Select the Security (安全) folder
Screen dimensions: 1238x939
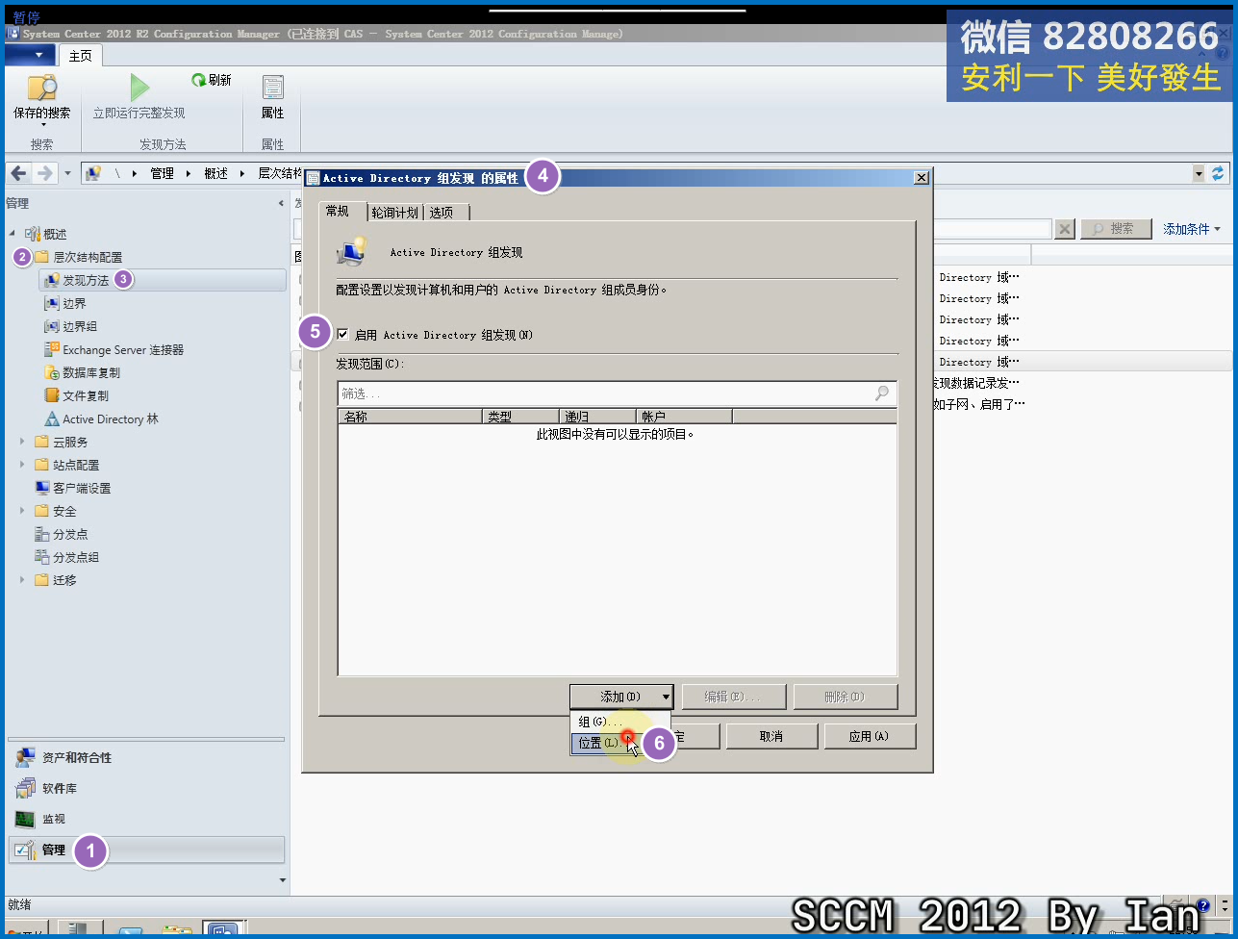click(64, 512)
